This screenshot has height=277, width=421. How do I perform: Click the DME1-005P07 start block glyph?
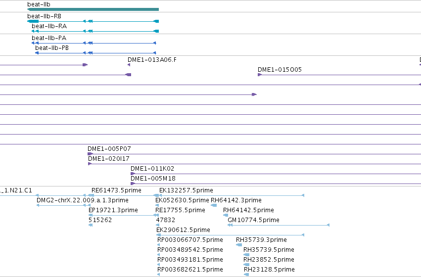coord(90,154)
